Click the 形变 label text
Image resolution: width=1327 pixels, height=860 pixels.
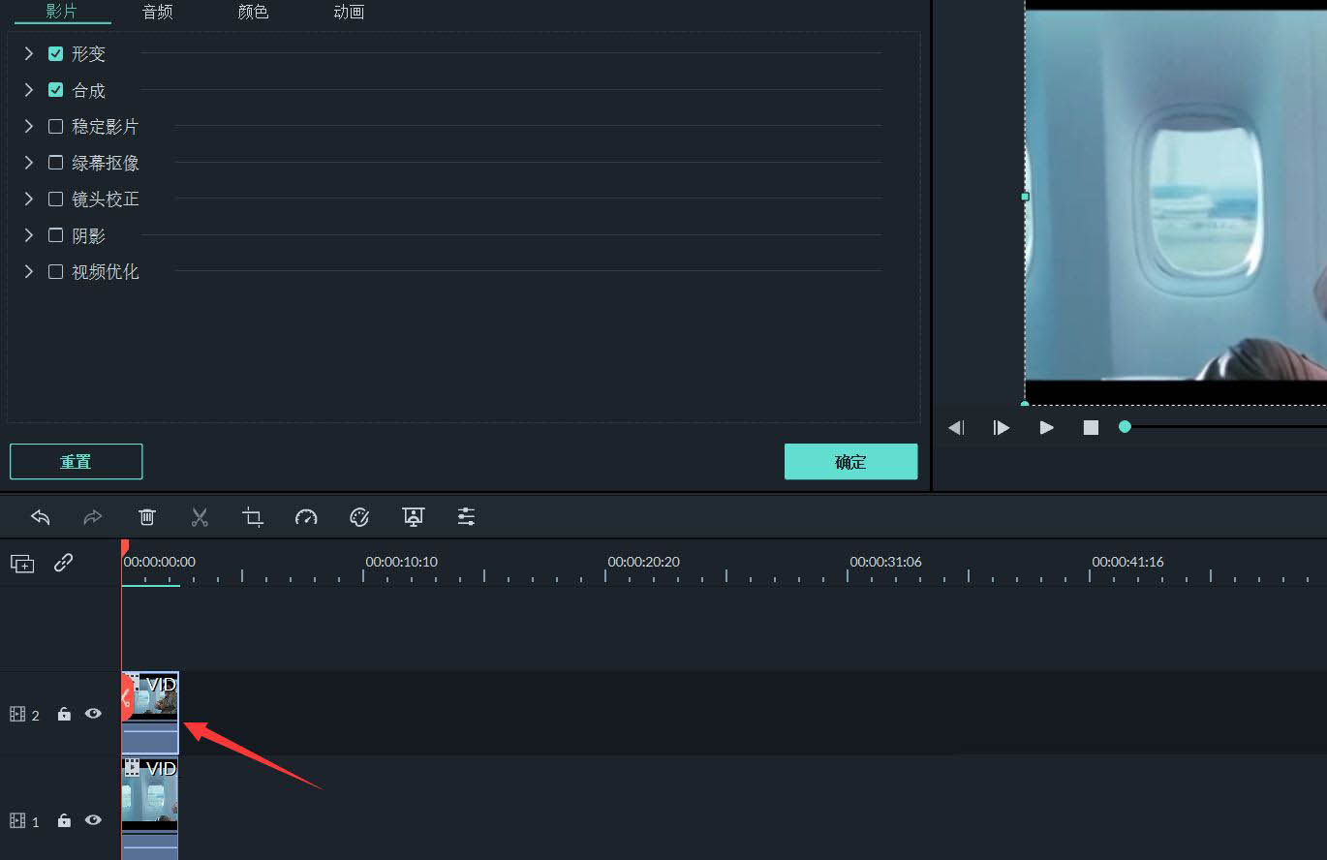point(89,54)
